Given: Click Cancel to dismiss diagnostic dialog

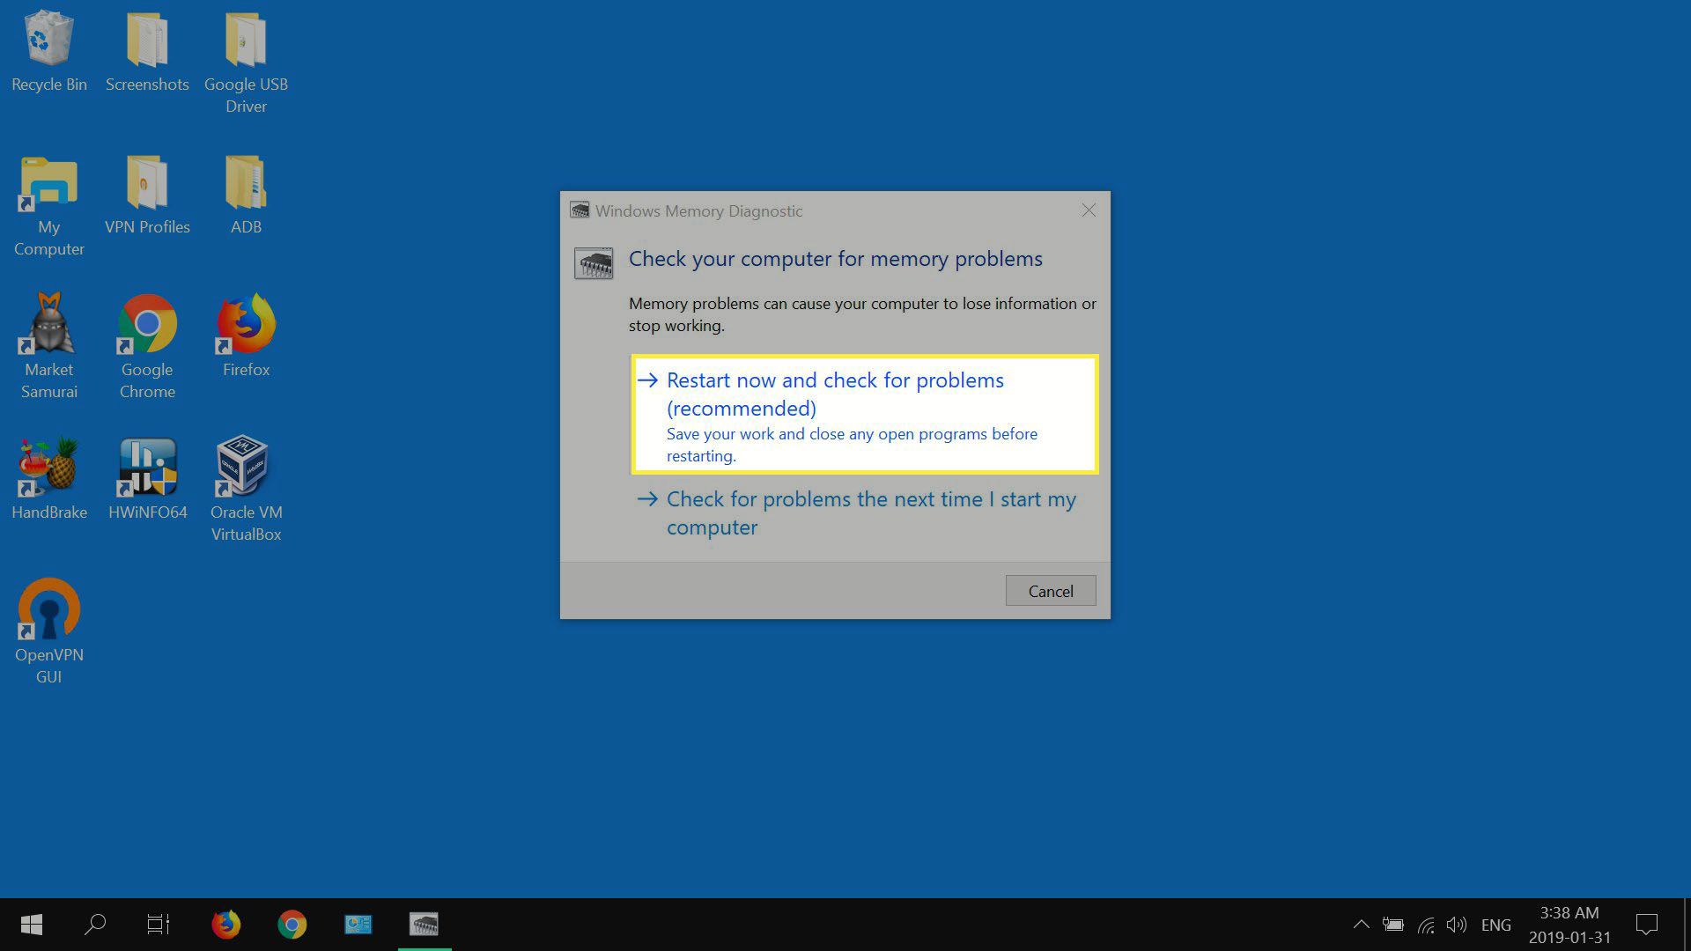Looking at the screenshot, I should tap(1051, 590).
